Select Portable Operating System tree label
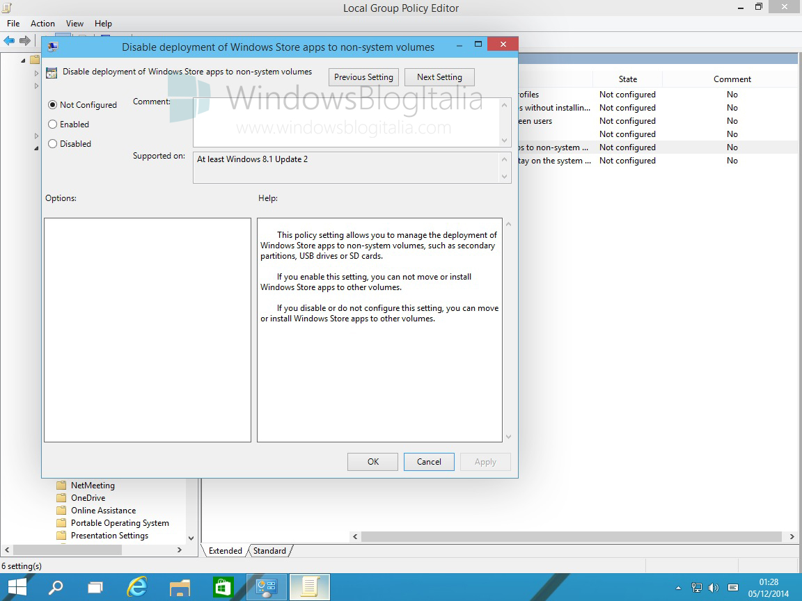 pyautogui.click(x=120, y=523)
